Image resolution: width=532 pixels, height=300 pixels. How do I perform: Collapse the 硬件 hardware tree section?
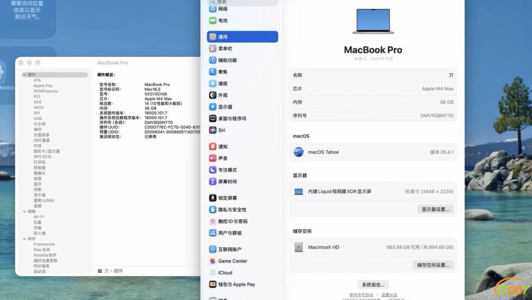[x=25, y=75]
